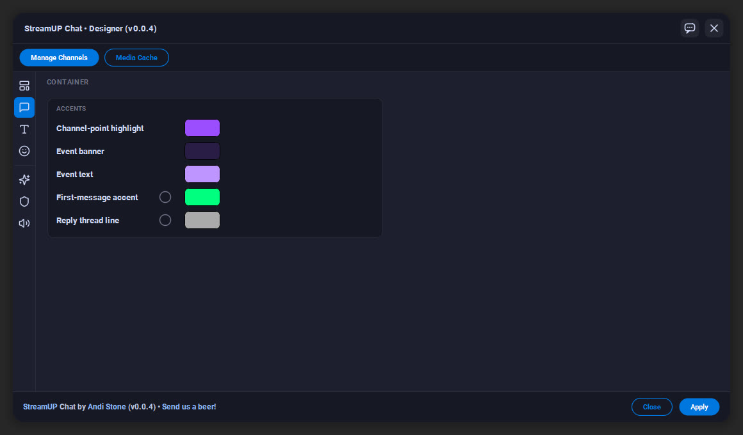
Task: Open the layout section in sidebar
Action: pos(24,86)
